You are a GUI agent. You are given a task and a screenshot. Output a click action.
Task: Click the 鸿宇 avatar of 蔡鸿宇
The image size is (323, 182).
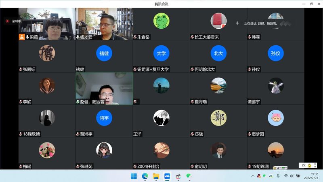(104, 118)
